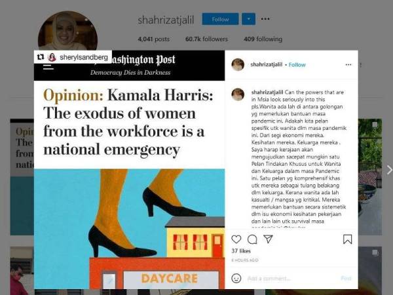Open 60.7k followers list
Screen dimensions: 393x295
tap(206, 39)
